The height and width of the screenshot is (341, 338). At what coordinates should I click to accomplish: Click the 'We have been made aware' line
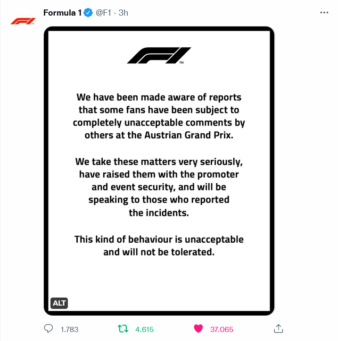pyautogui.click(x=159, y=97)
